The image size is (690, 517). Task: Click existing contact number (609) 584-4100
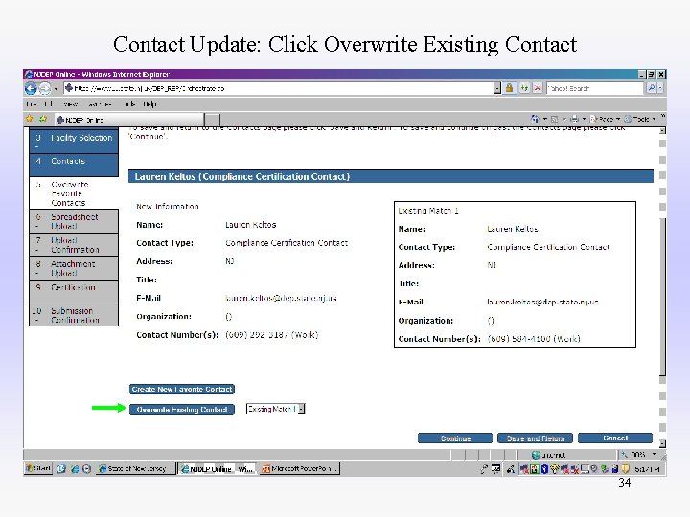pyautogui.click(x=534, y=339)
